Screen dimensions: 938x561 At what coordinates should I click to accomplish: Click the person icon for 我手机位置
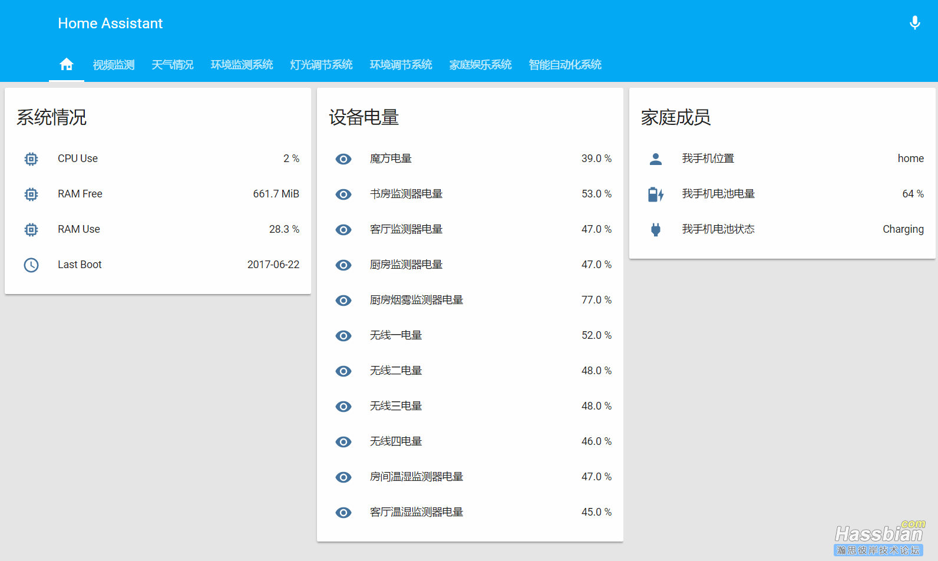(656, 159)
